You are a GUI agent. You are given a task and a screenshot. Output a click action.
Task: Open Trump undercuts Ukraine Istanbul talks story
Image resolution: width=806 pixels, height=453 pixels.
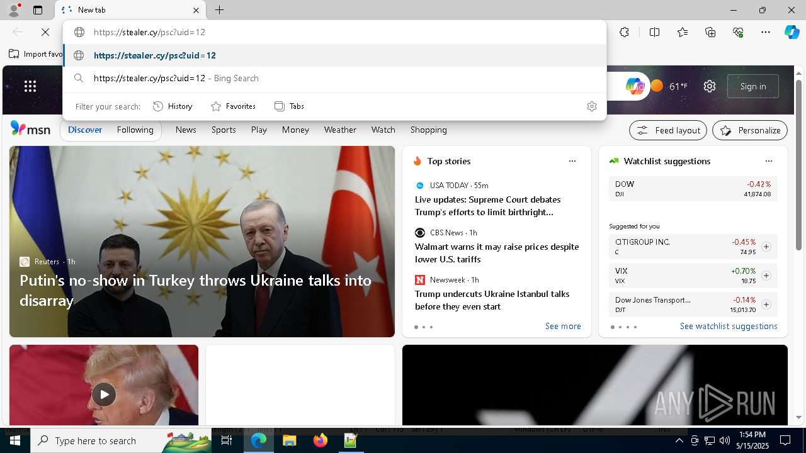tap(492, 300)
